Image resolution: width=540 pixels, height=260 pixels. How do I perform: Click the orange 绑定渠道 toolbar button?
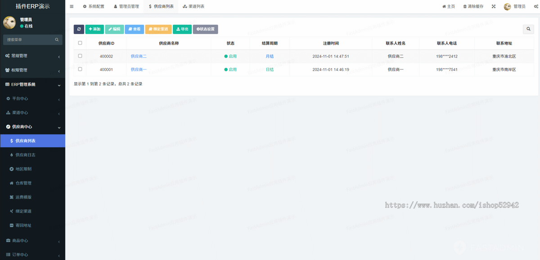pos(158,29)
